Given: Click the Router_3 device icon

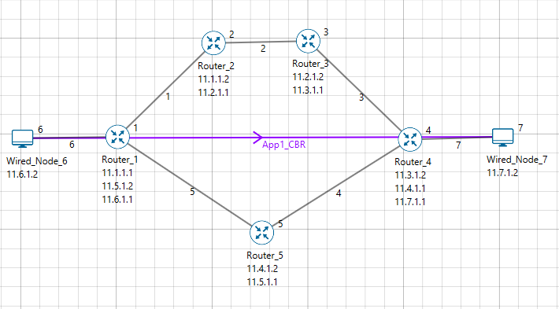Looking at the screenshot, I should 309,41.
